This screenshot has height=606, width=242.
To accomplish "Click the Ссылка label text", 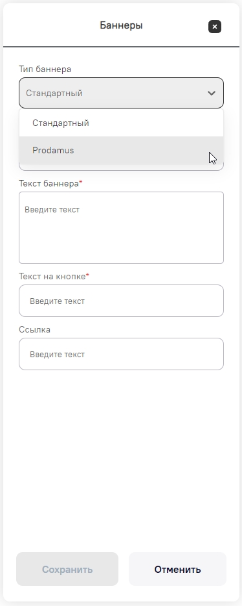I will coord(35,330).
